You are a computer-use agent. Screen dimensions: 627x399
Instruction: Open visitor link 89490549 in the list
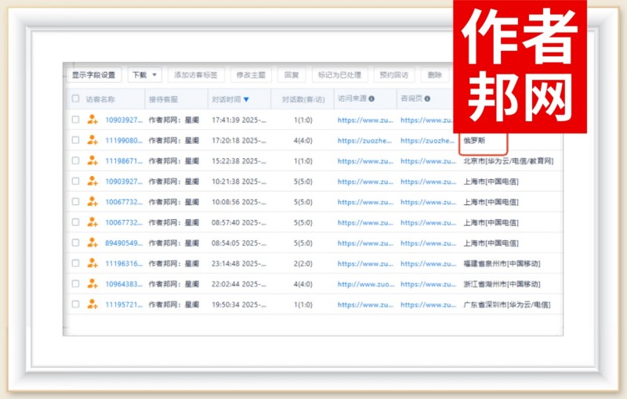(124, 243)
